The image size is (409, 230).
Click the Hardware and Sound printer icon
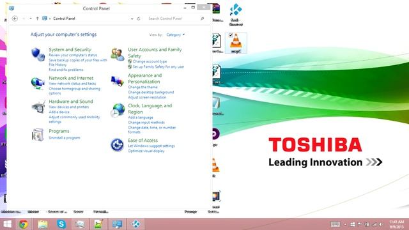[38, 107]
